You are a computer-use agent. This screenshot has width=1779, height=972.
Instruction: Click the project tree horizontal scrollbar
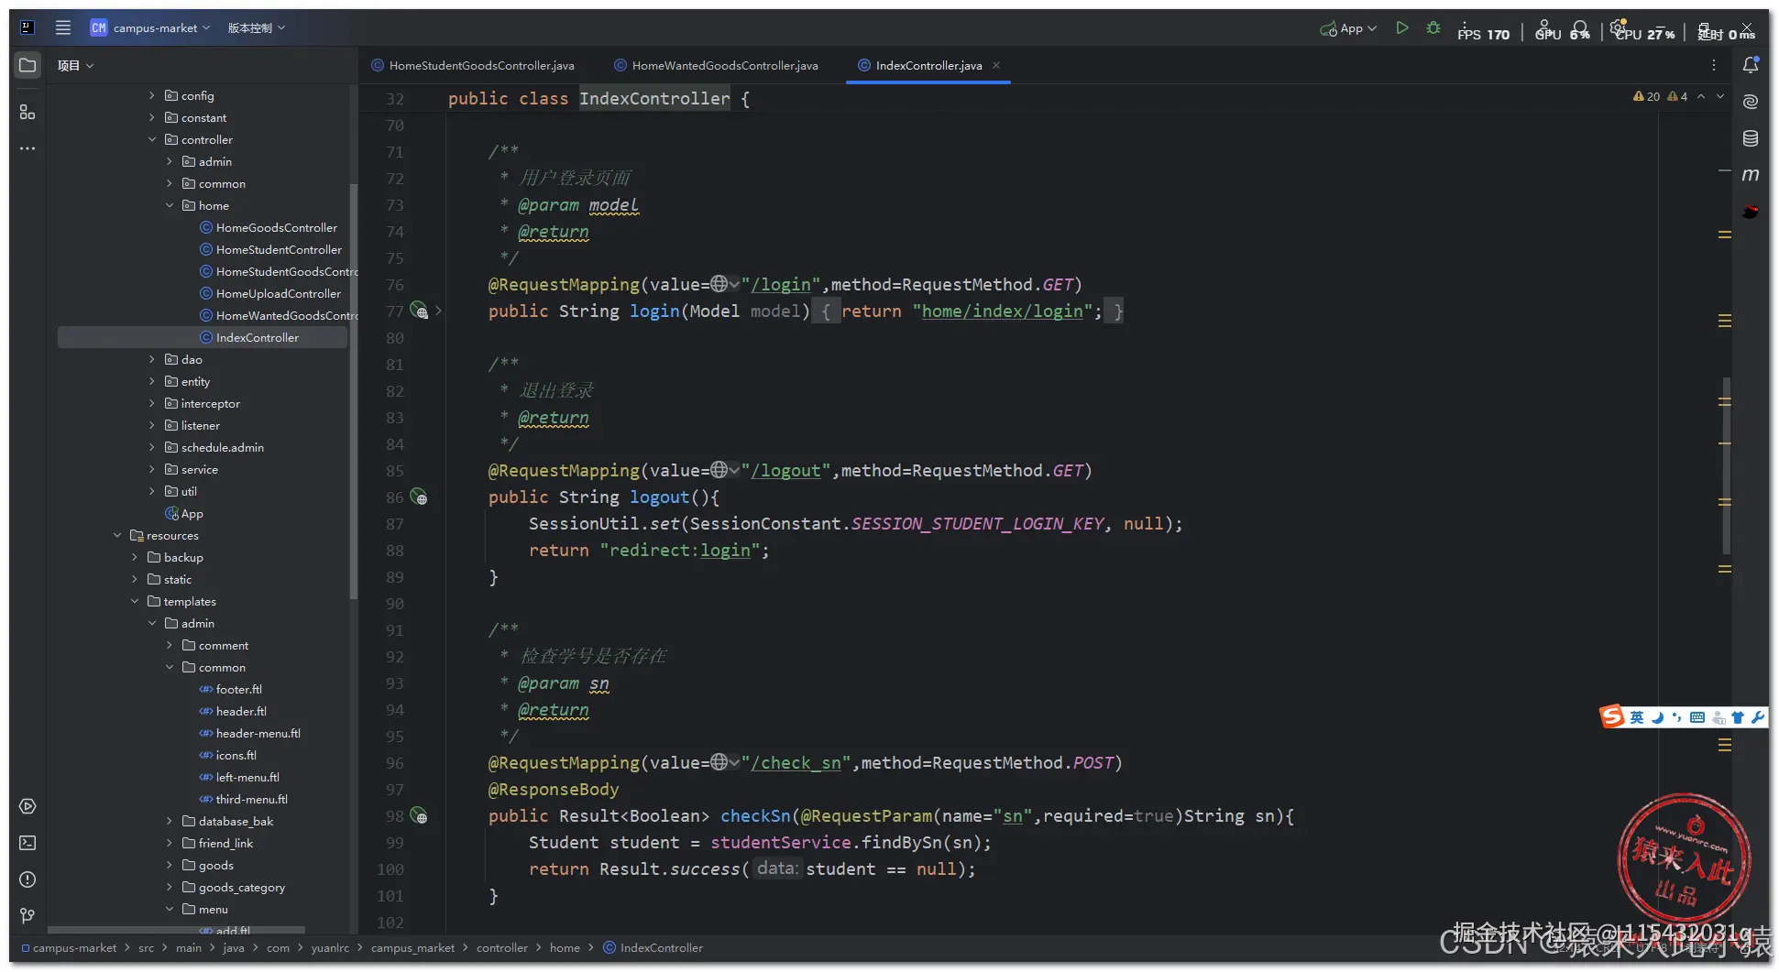(176, 930)
